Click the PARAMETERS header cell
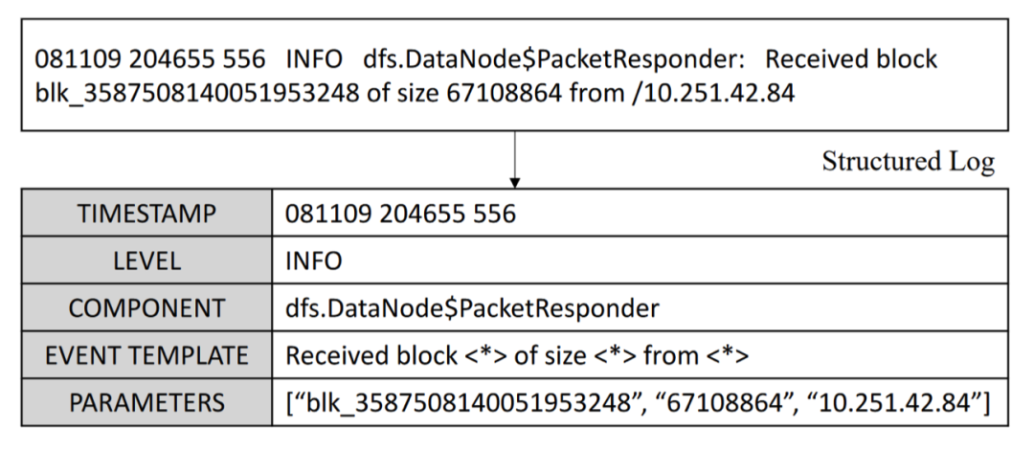Image resolution: width=1034 pixels, height=451 pixels. tap(146, 403)
